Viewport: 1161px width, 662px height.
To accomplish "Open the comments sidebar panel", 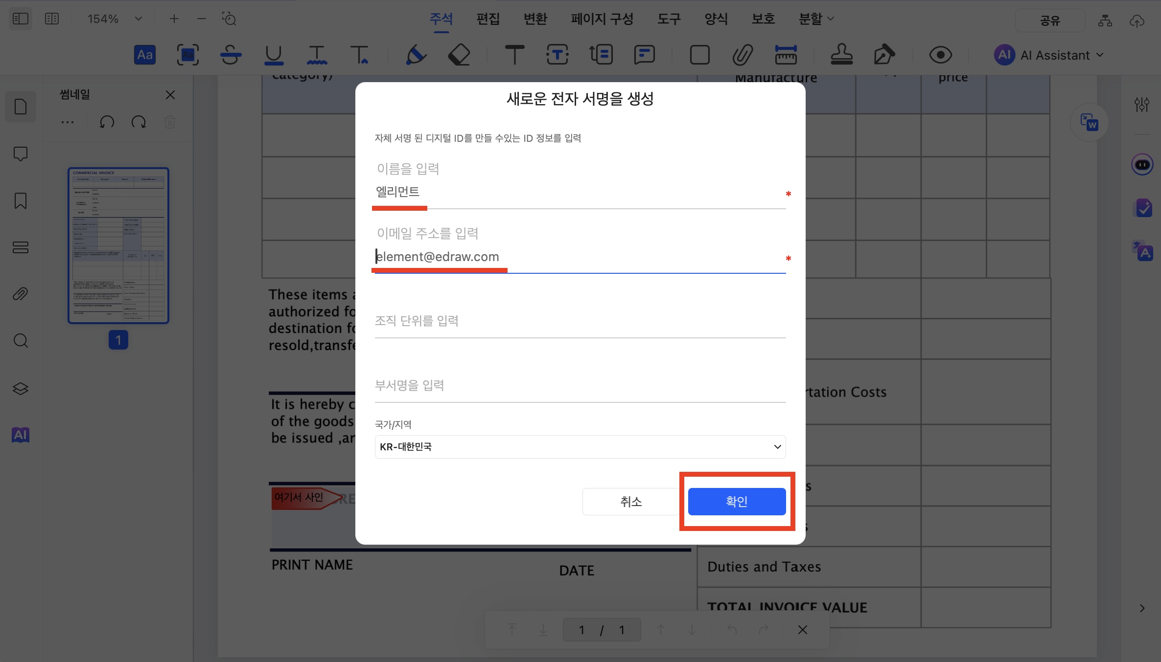I will coord(21,154).
